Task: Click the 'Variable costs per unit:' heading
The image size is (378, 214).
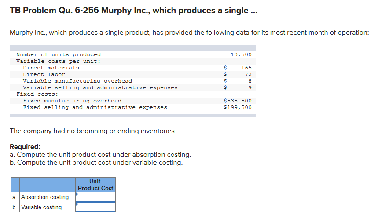Action: click(x=59, y=61)
